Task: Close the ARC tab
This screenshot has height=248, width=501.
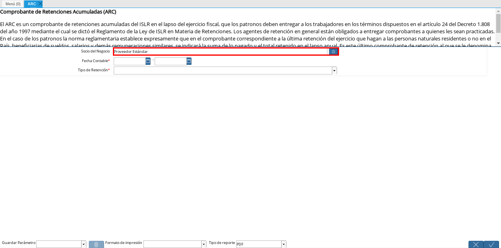Action: pyautogui.click(x=40, y=4)
